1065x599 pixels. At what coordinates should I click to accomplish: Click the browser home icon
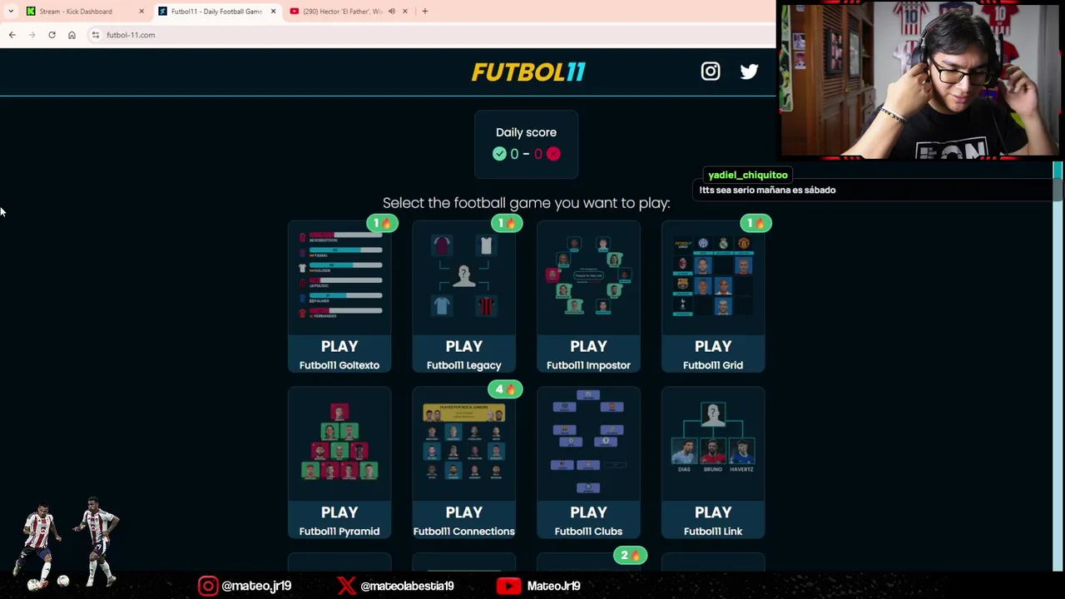[x=72, y=35]
